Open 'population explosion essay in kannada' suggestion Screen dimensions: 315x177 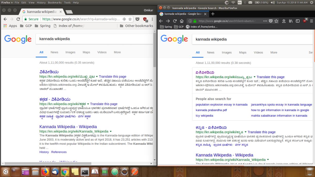pos(222,105)
